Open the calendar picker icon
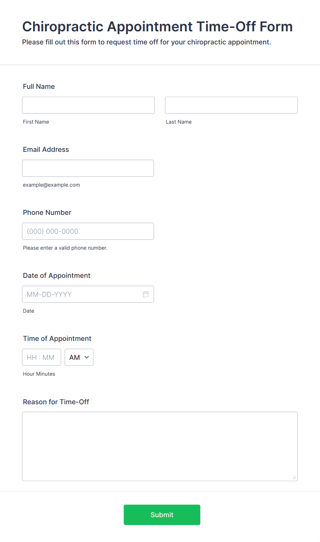 pos(146,294)
